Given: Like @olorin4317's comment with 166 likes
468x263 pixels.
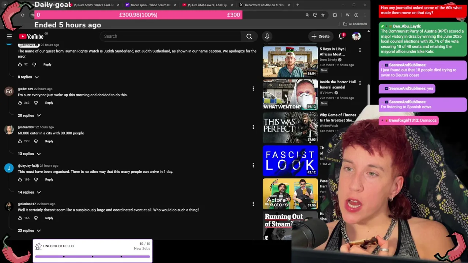Looking at the screenshot, I should click(20, 218).
